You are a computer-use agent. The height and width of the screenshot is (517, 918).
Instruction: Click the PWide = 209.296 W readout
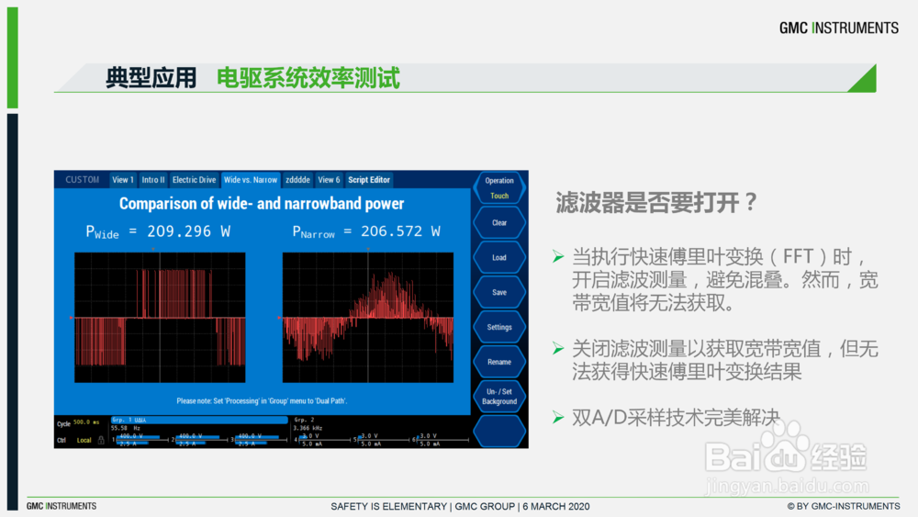click(158, 231)
